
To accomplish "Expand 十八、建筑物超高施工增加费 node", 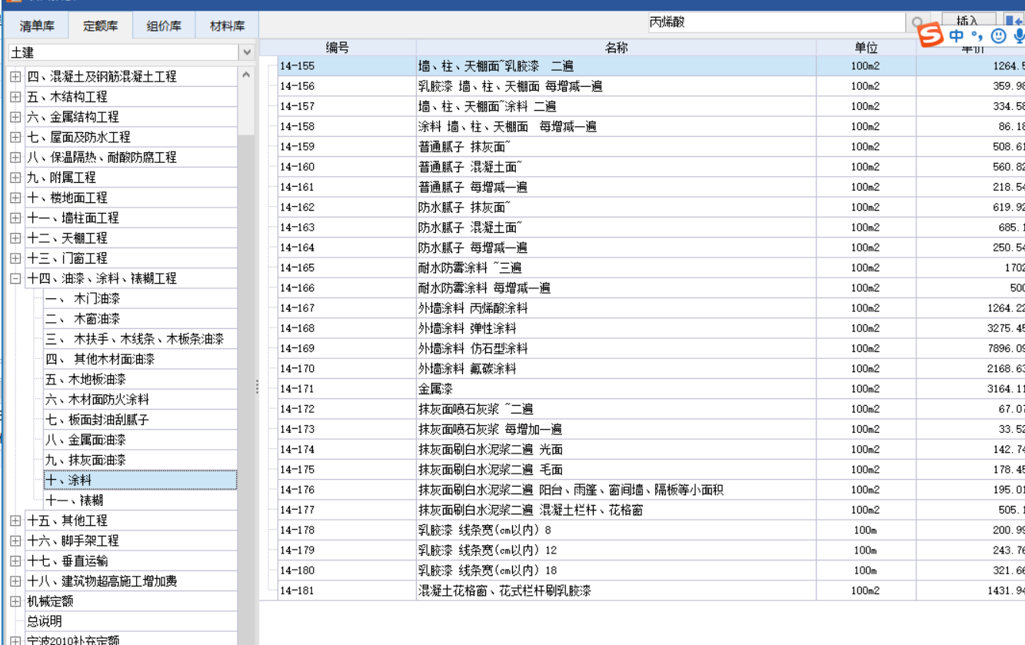I will tap(15, 581).
